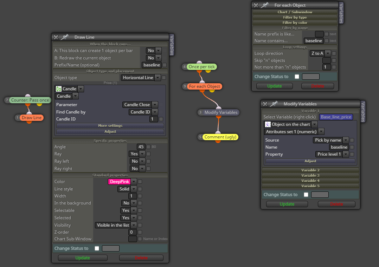This screenshot has height=267, width=379.
Task: Toggle Change Status to checkbox in Draw Line
Action: [x=97, y=248]
